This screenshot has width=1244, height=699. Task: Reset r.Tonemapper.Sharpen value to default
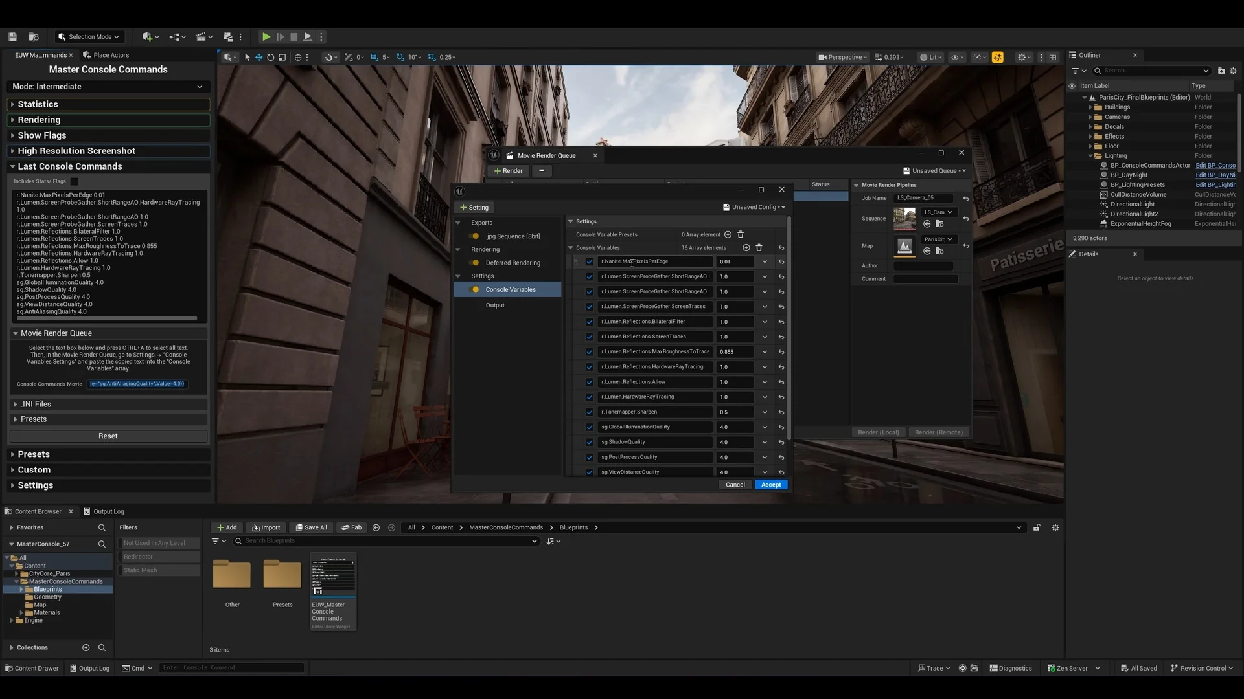781,412
